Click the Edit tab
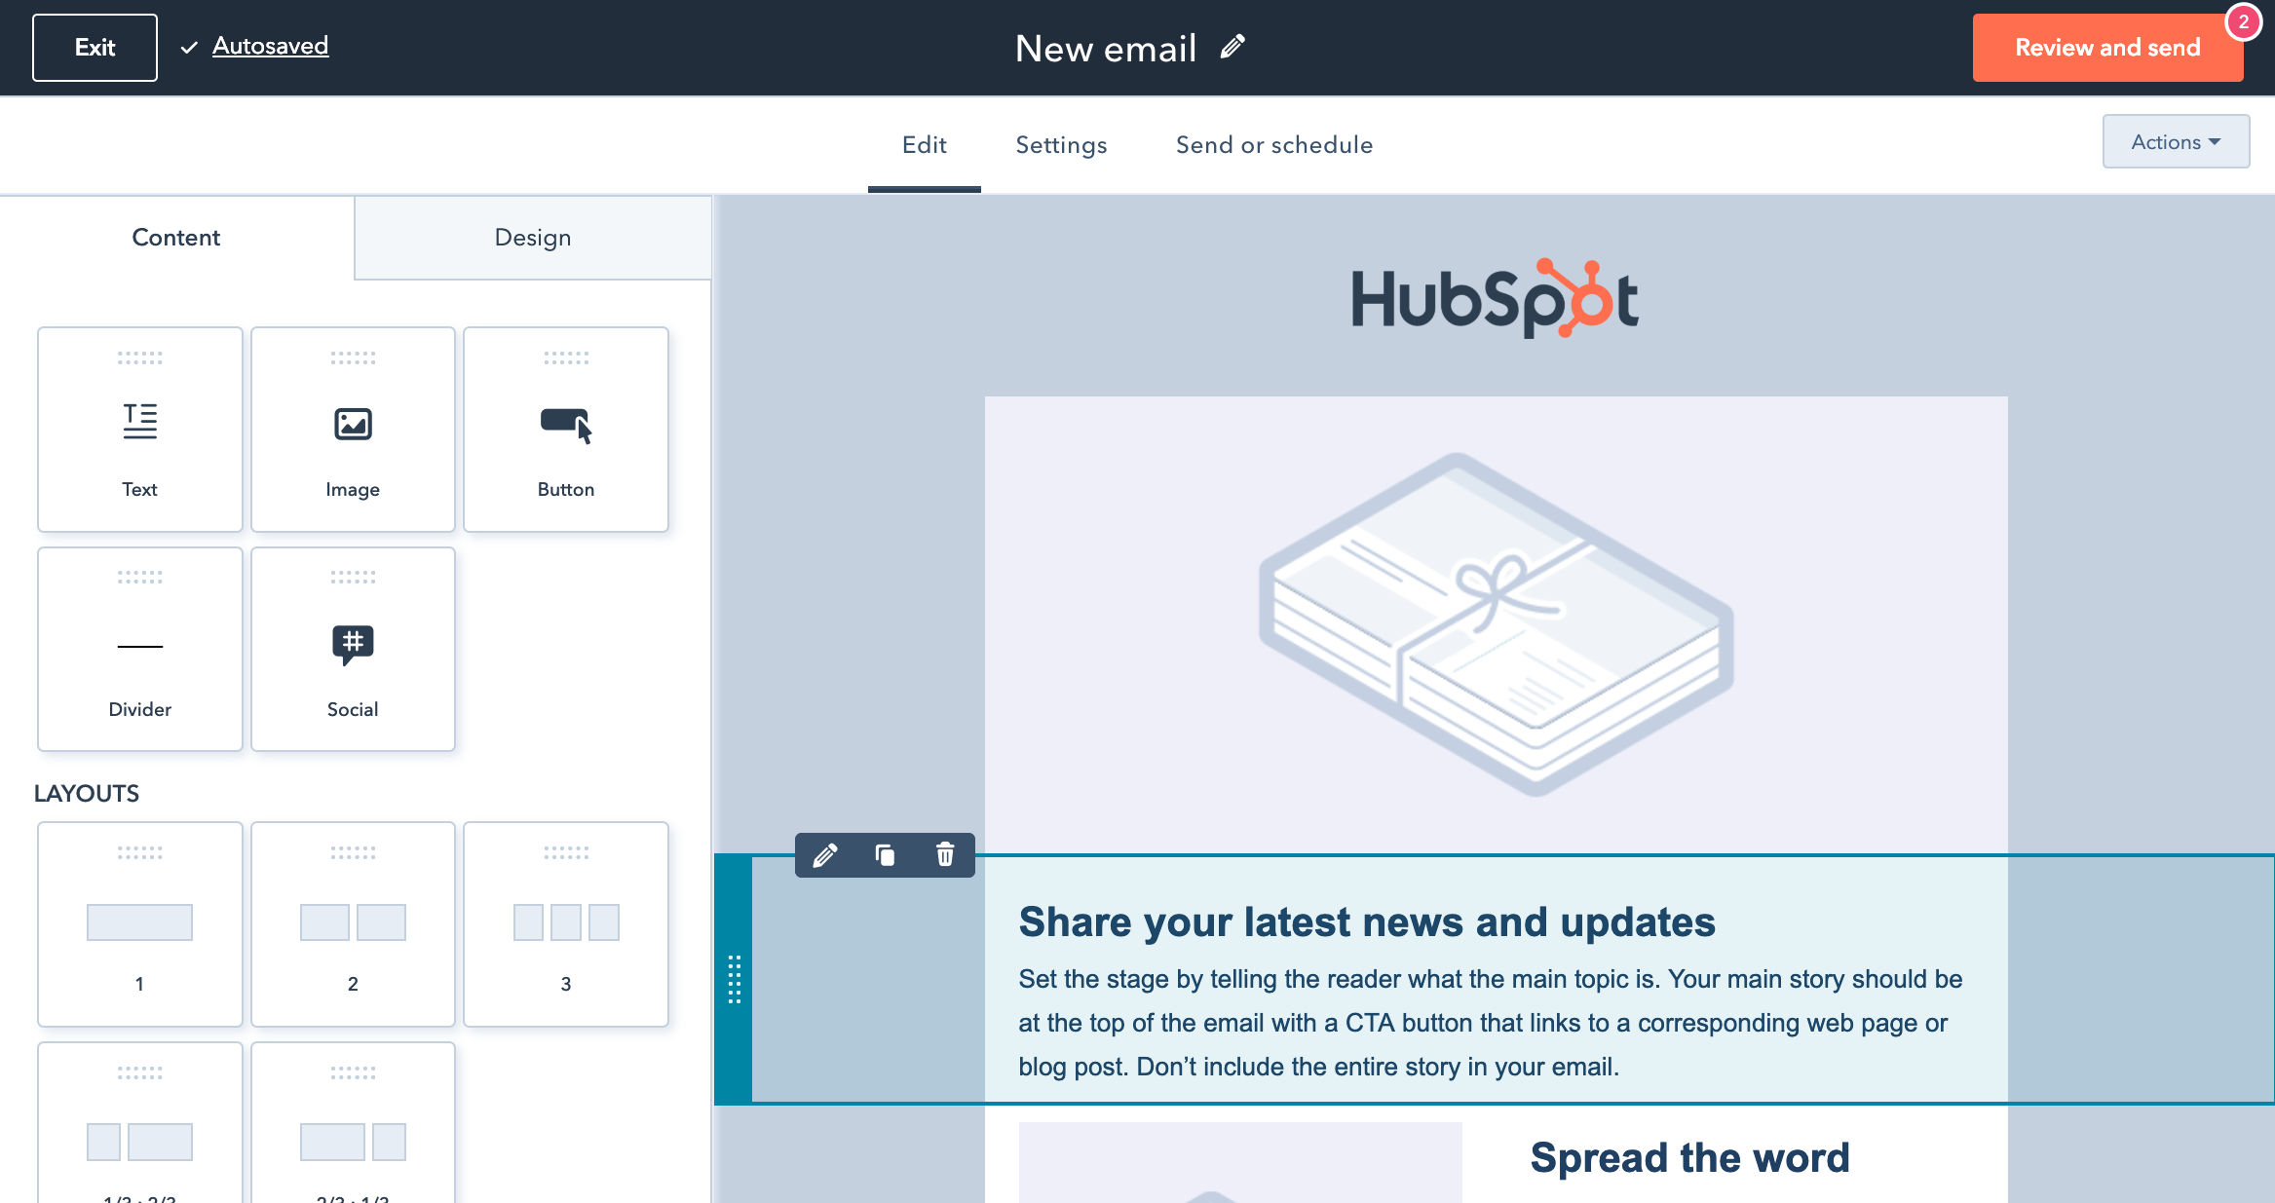The width and height of the screenshot is (2275, 1203). (x=923, y=144)
